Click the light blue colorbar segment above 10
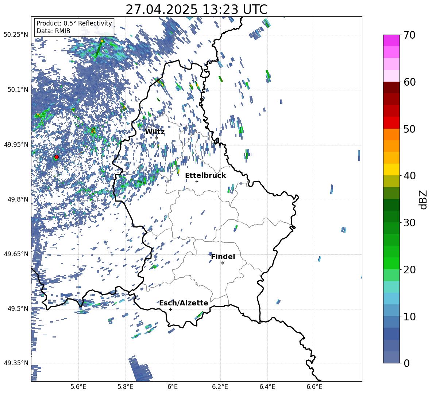The image size is (432, 394). (x=391, y=299)
